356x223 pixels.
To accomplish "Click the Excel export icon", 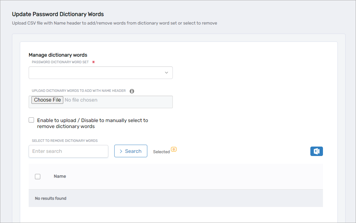I will tap(316, 151).
